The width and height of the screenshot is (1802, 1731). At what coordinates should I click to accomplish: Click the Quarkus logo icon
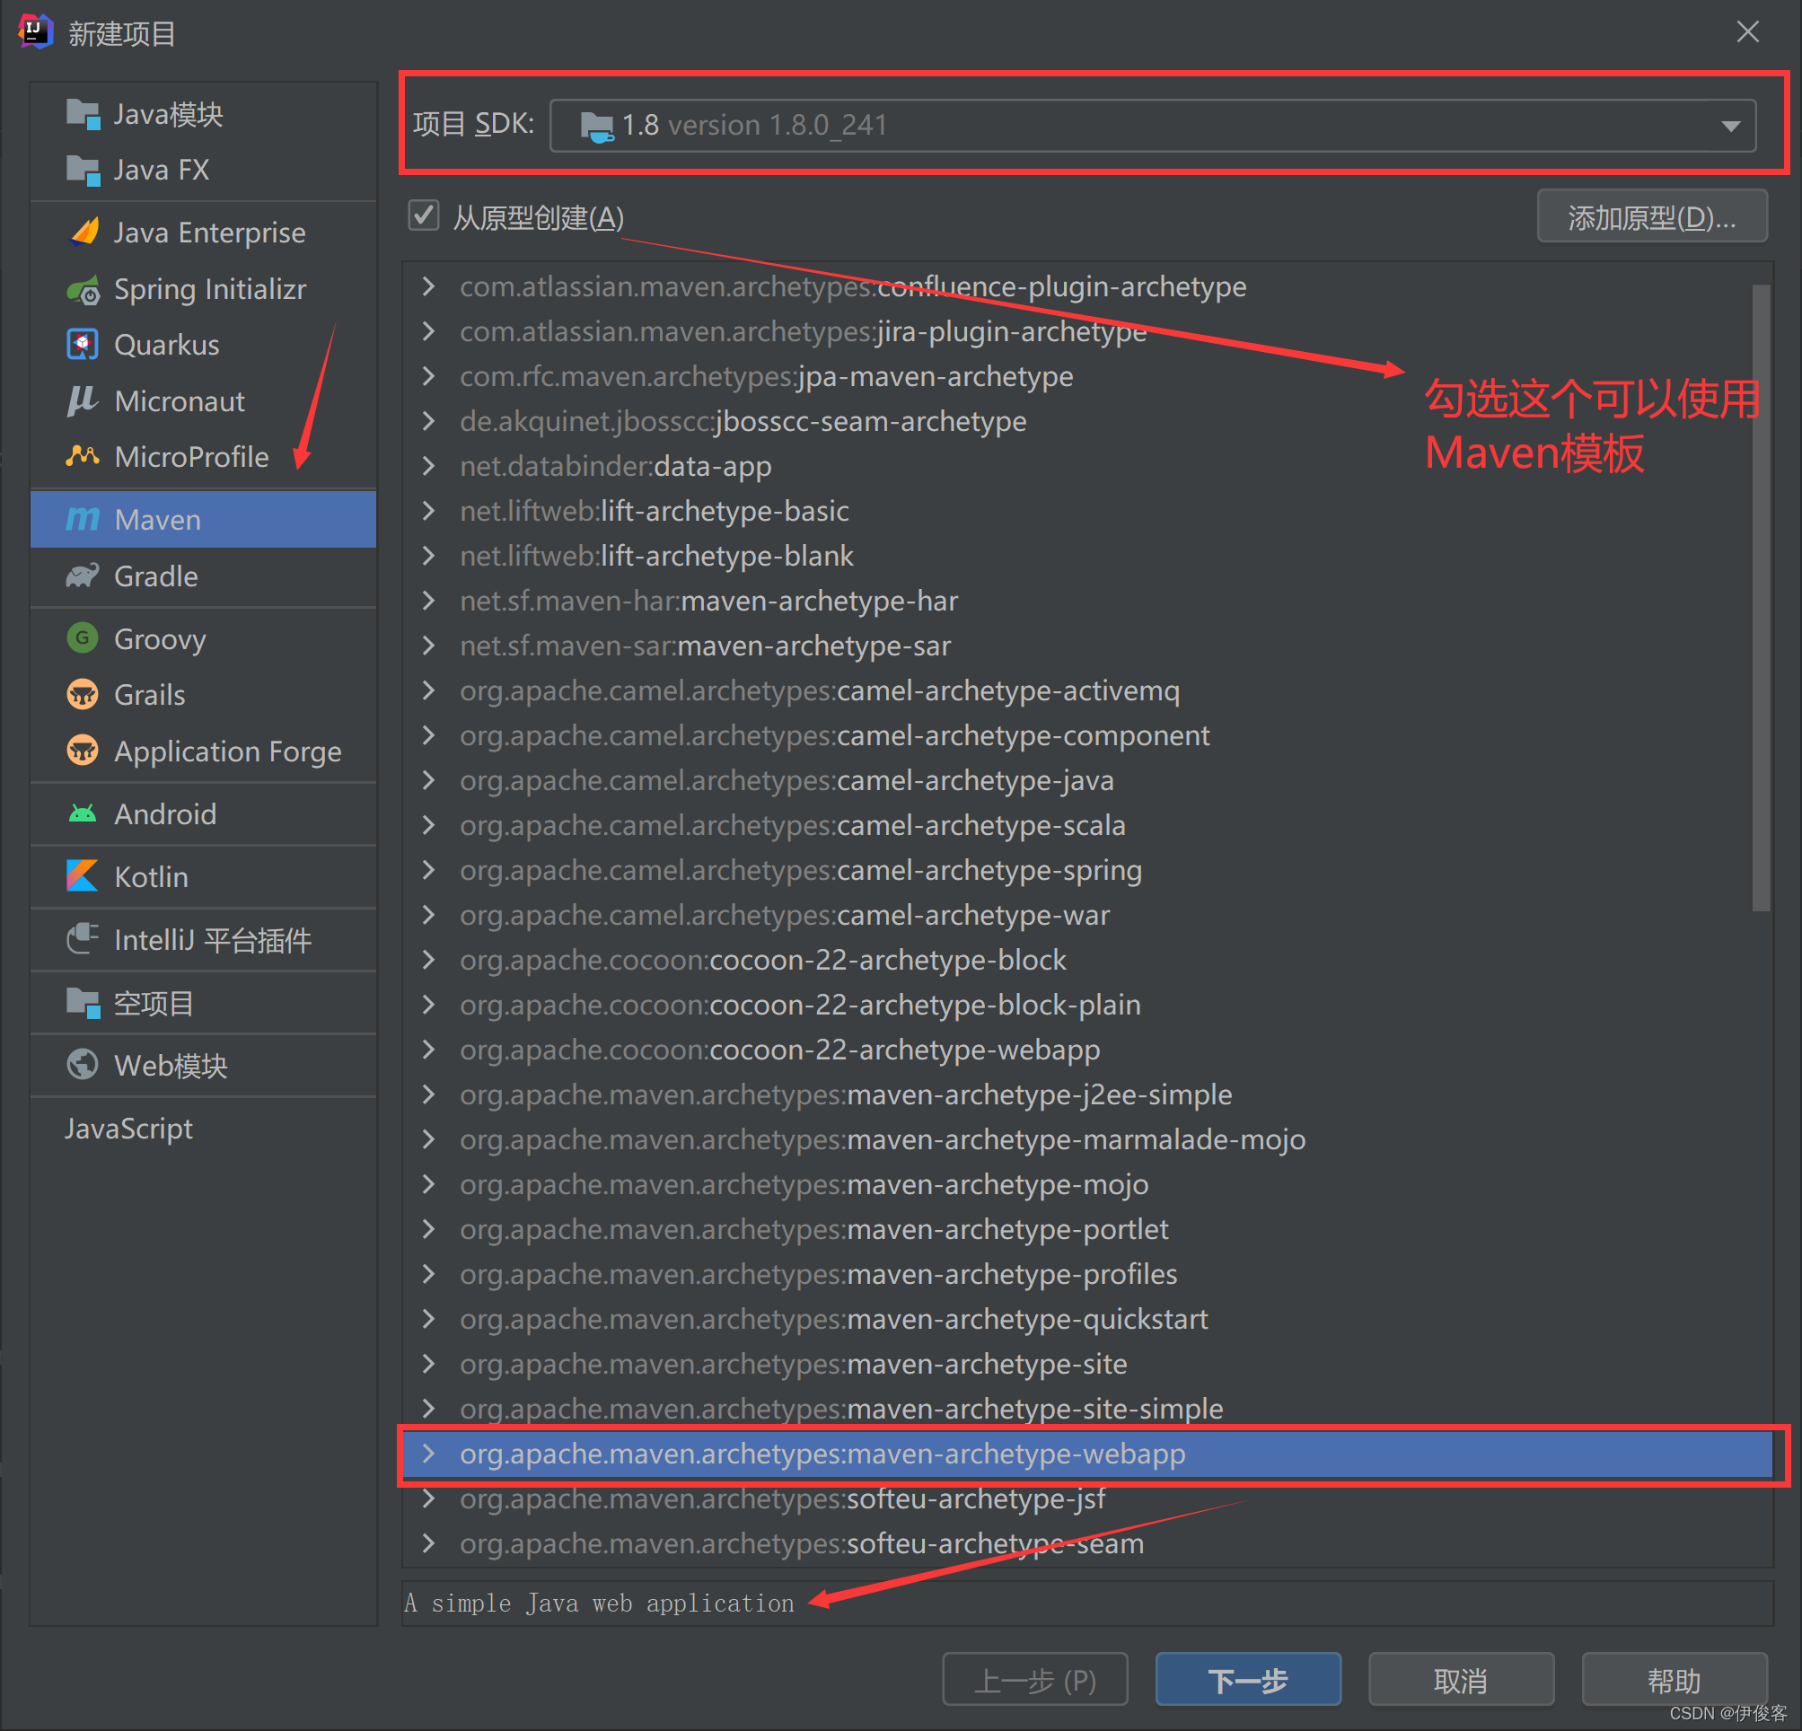point(83,345)
